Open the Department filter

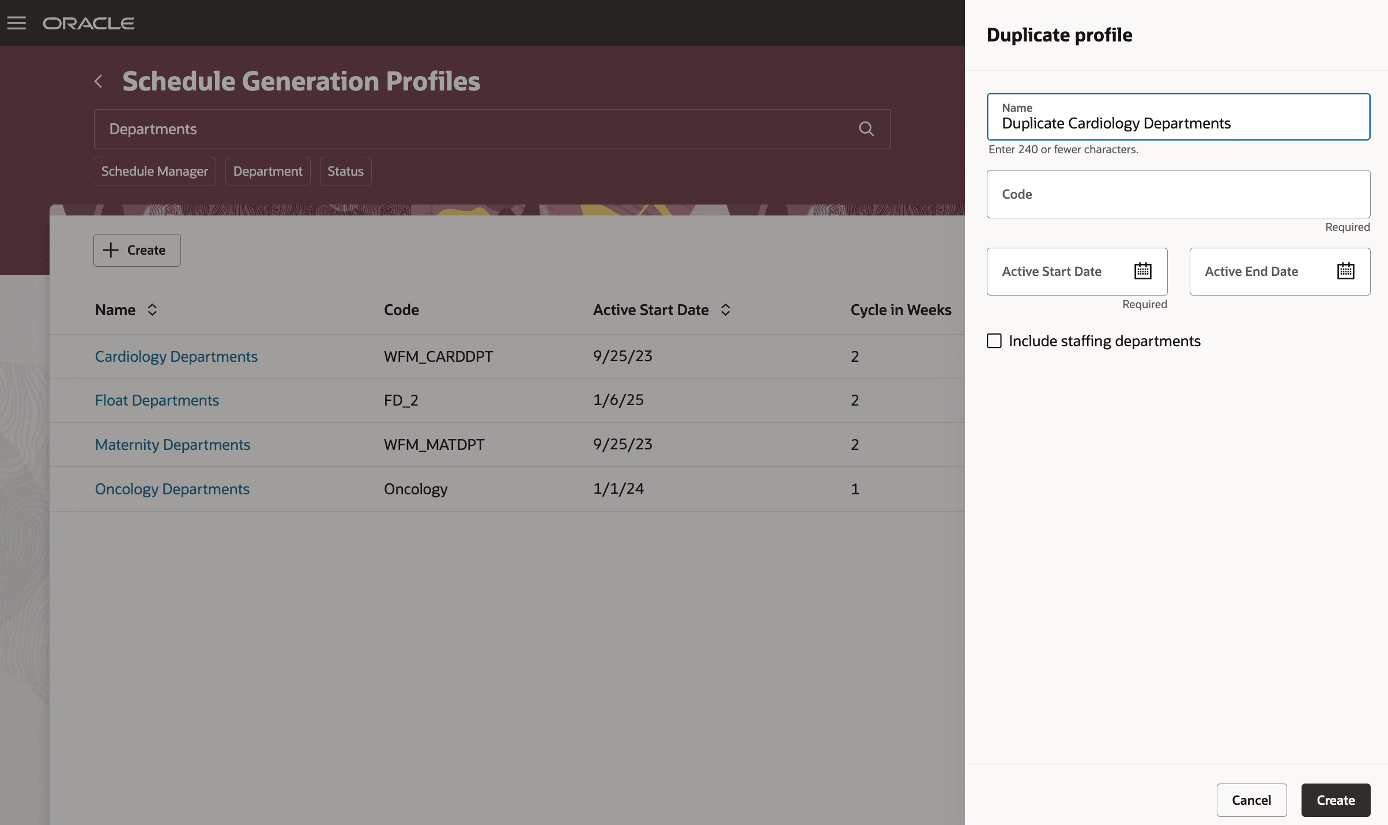click(267, 171)
